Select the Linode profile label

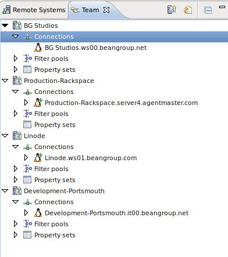coord(34,136)
